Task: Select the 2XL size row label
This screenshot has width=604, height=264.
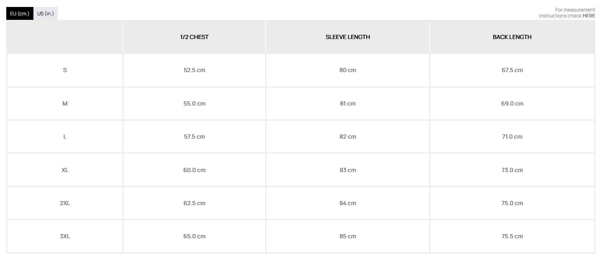Action: coord(65,203)
